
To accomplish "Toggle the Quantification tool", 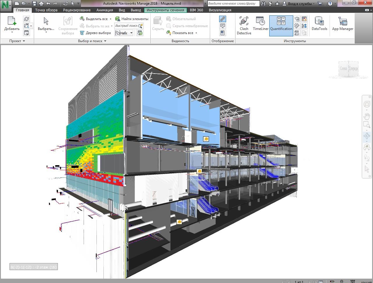I will (x=281, y=26).
